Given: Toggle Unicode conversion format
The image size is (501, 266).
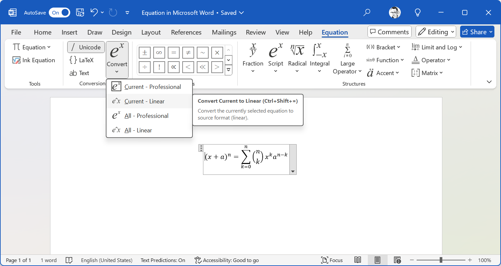Looking at the screenshot, I should click(86, 47).
